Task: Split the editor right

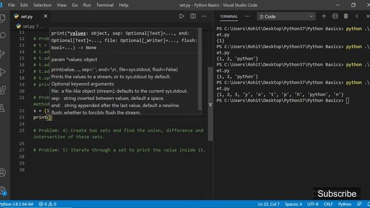Action: (x=193, y=16)
